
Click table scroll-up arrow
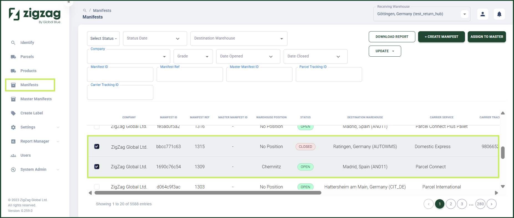(503, 113)
